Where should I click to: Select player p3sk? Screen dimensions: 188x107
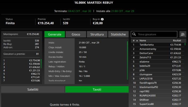coord(158,70)
